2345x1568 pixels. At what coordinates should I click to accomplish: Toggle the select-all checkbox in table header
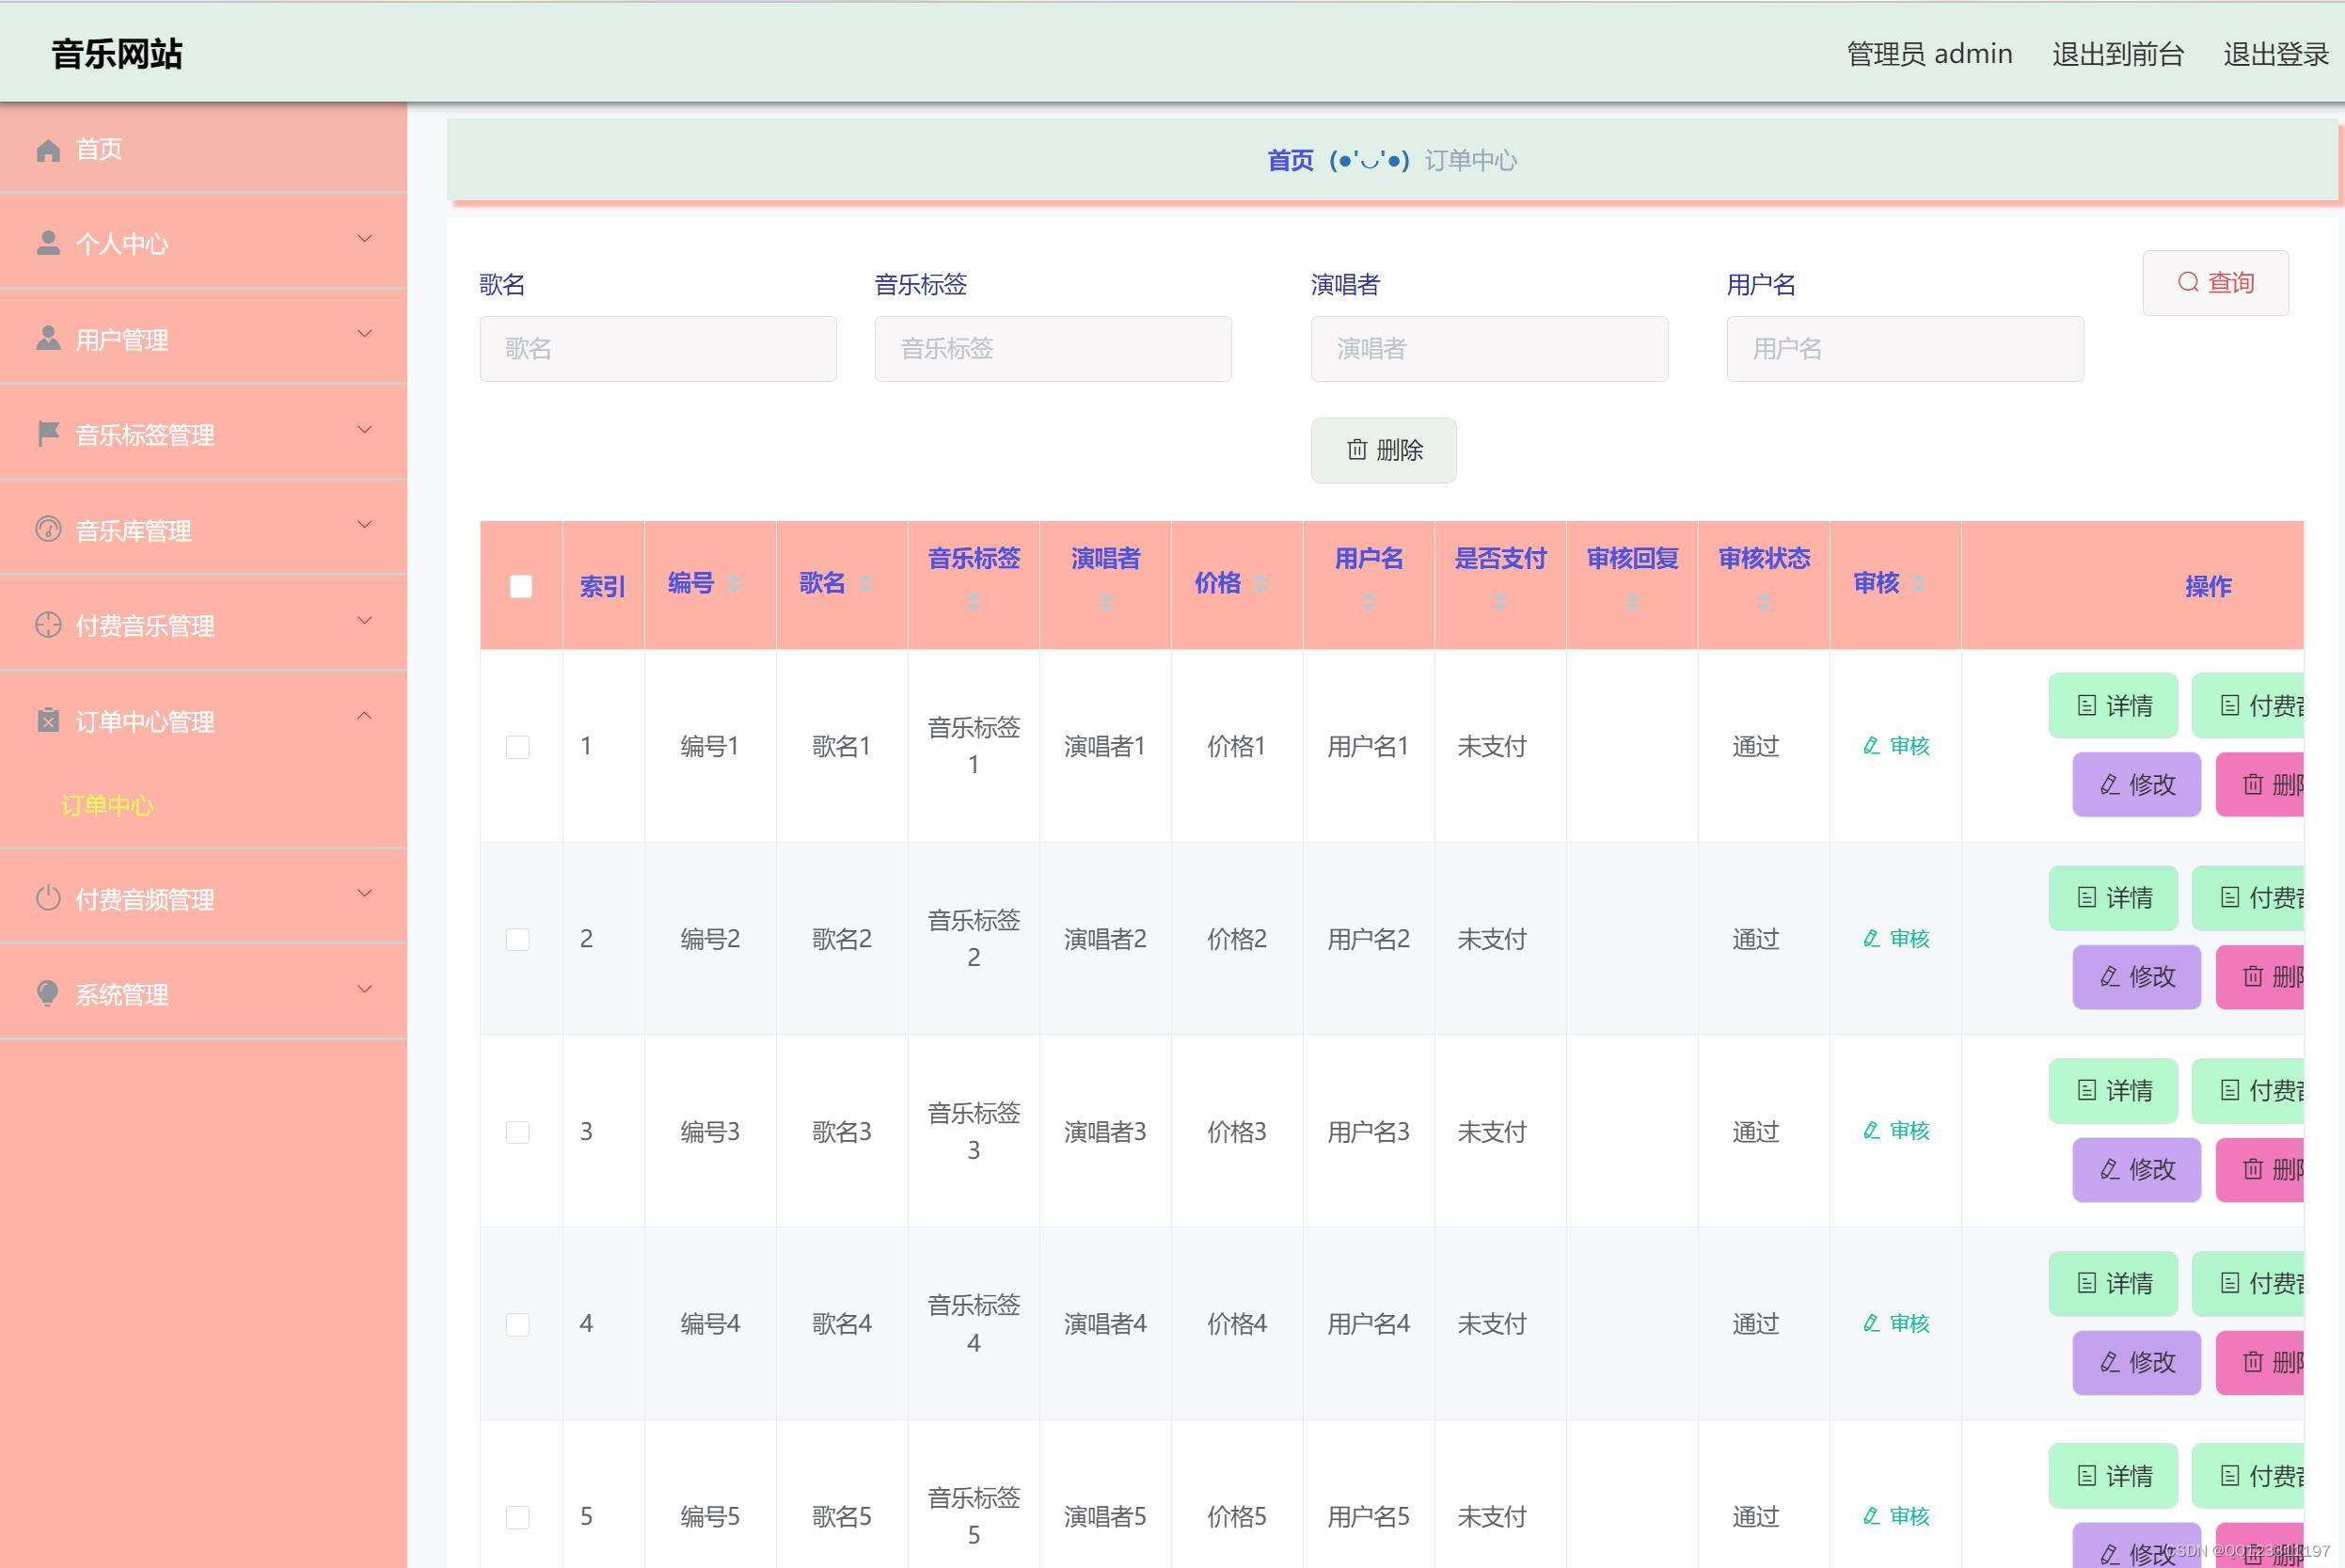click(x=521, y=586)
